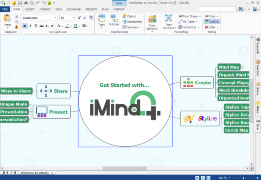Viewport: 261px width, 180px height.
Task: Toggle Italic formatting
Action: coord(30,26)
